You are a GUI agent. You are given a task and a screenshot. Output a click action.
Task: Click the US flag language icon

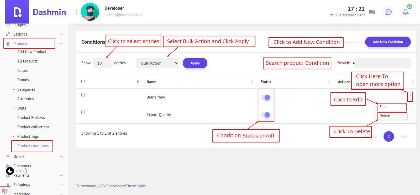(372, 12)
